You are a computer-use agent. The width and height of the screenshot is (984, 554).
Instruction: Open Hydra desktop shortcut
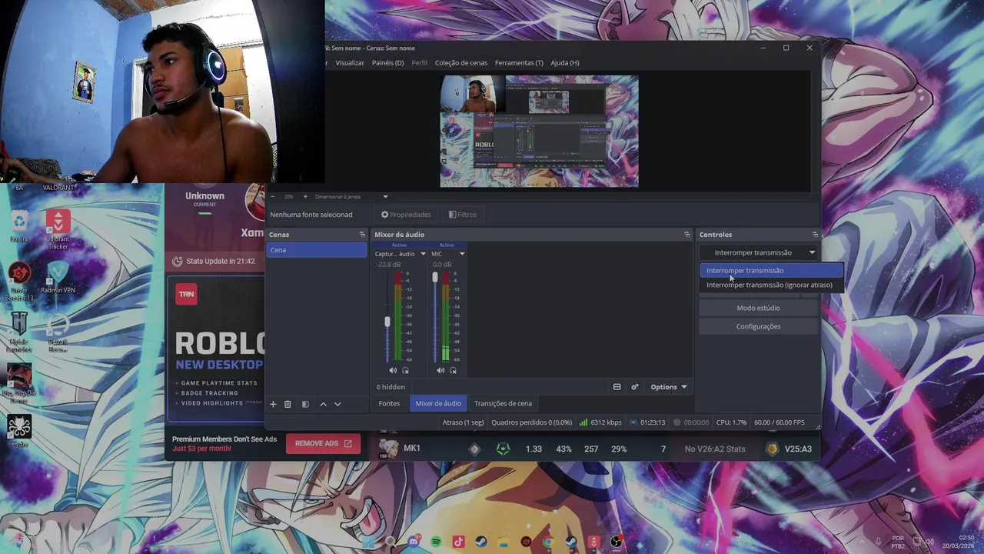(x=19, y=432)
